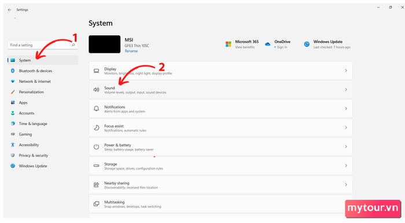Click the OneDrive cloud icon

(267, 44)
